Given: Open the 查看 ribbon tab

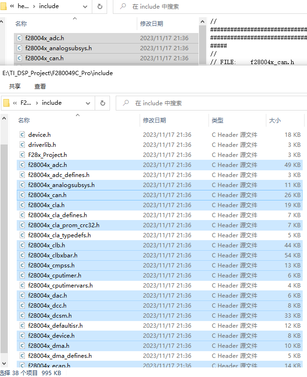Looking at the screenshot, I should (40, 86).
